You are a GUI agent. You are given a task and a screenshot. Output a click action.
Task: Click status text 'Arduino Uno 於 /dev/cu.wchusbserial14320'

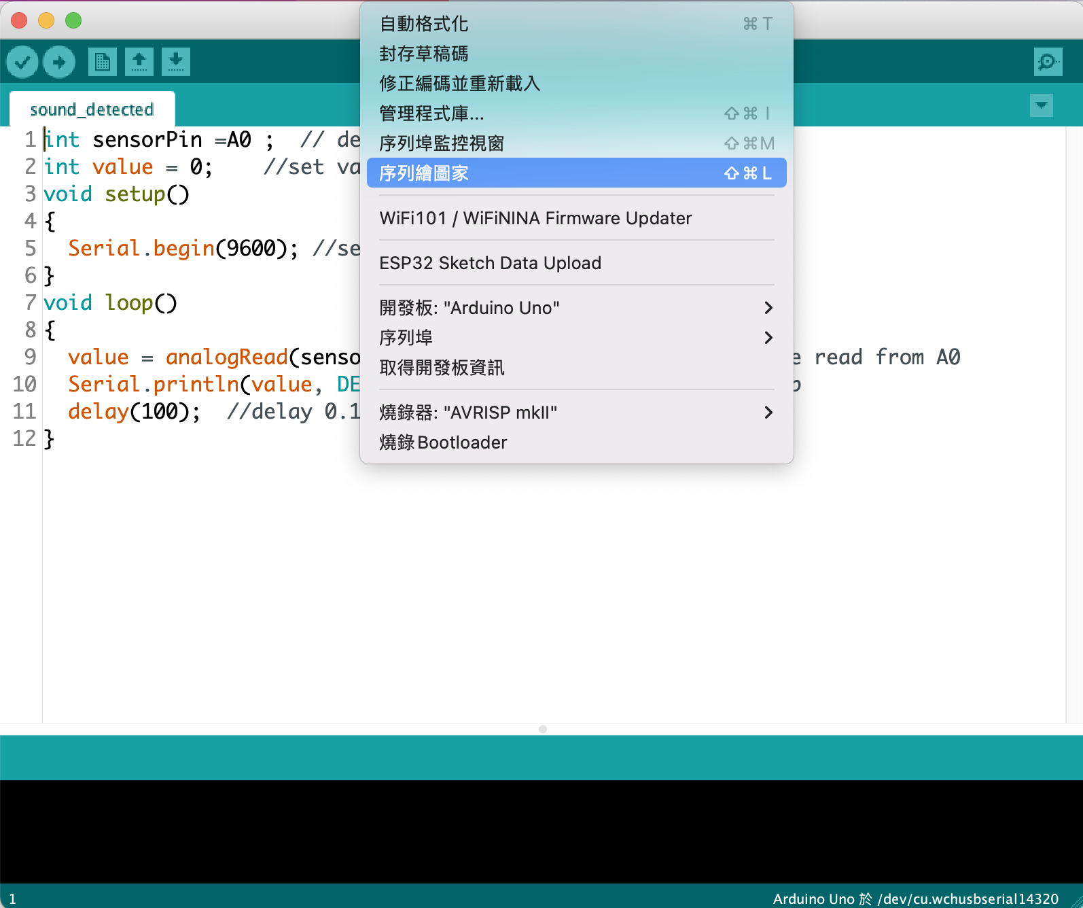pos(915,898)
